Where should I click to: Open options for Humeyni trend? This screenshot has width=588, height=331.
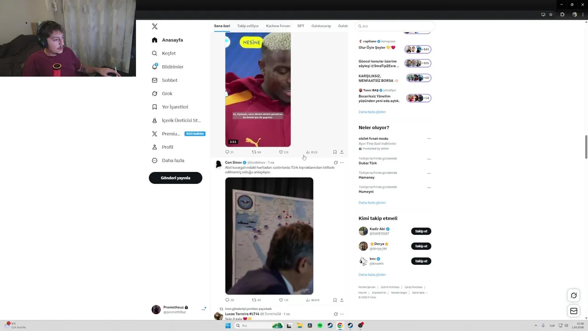(x=429, y=188)
